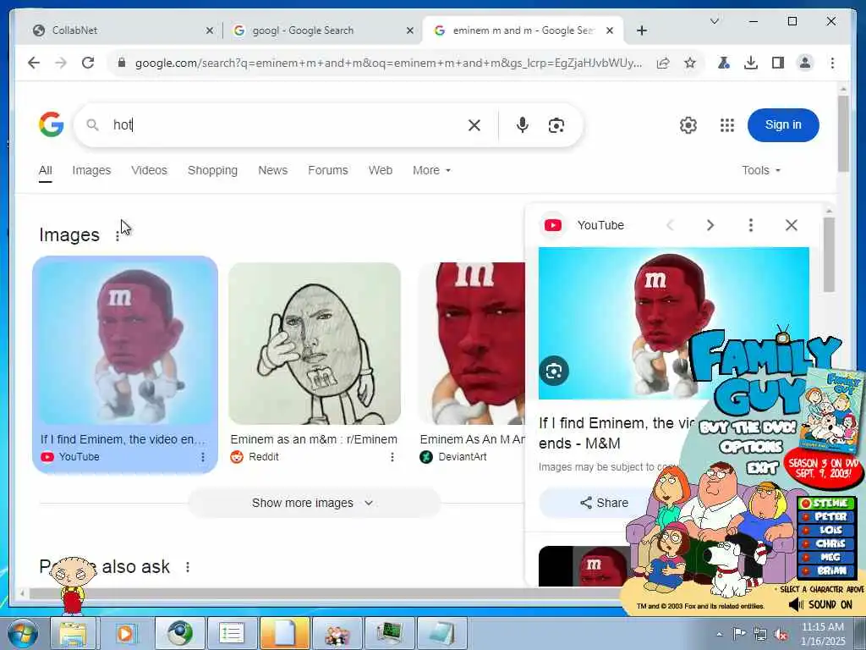Clear the Google search box text
866x650 pixels.
[x=474, y=125]
